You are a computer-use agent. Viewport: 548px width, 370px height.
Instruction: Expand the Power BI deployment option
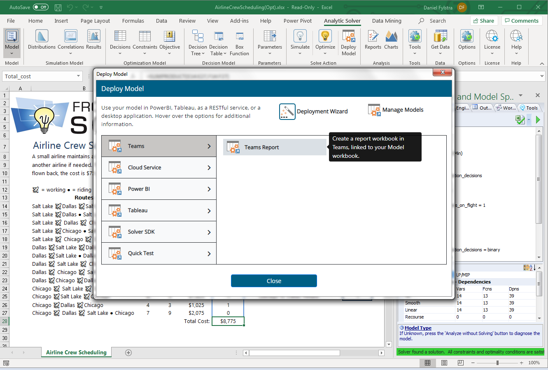tap(159, 189)
